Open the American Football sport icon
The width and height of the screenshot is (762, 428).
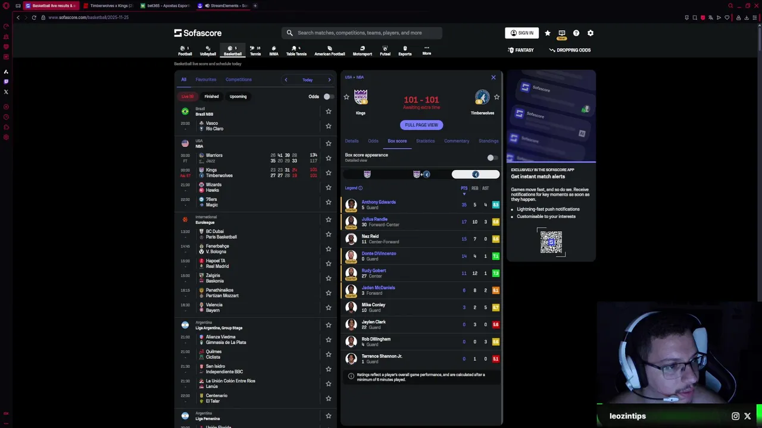330,51
